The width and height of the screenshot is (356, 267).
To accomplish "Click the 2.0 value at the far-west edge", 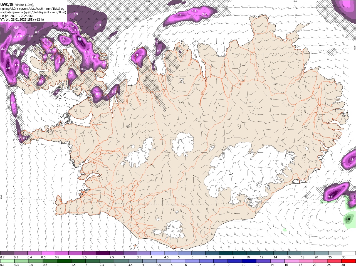I will pyautogui.click(x=3, y=49).
